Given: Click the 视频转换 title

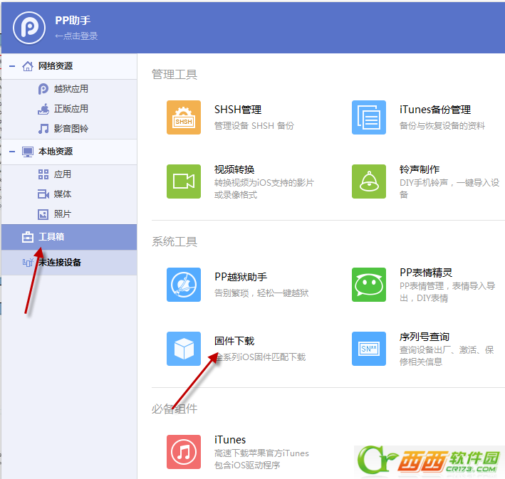Looking at the screenshot, I should coord(234,169).
